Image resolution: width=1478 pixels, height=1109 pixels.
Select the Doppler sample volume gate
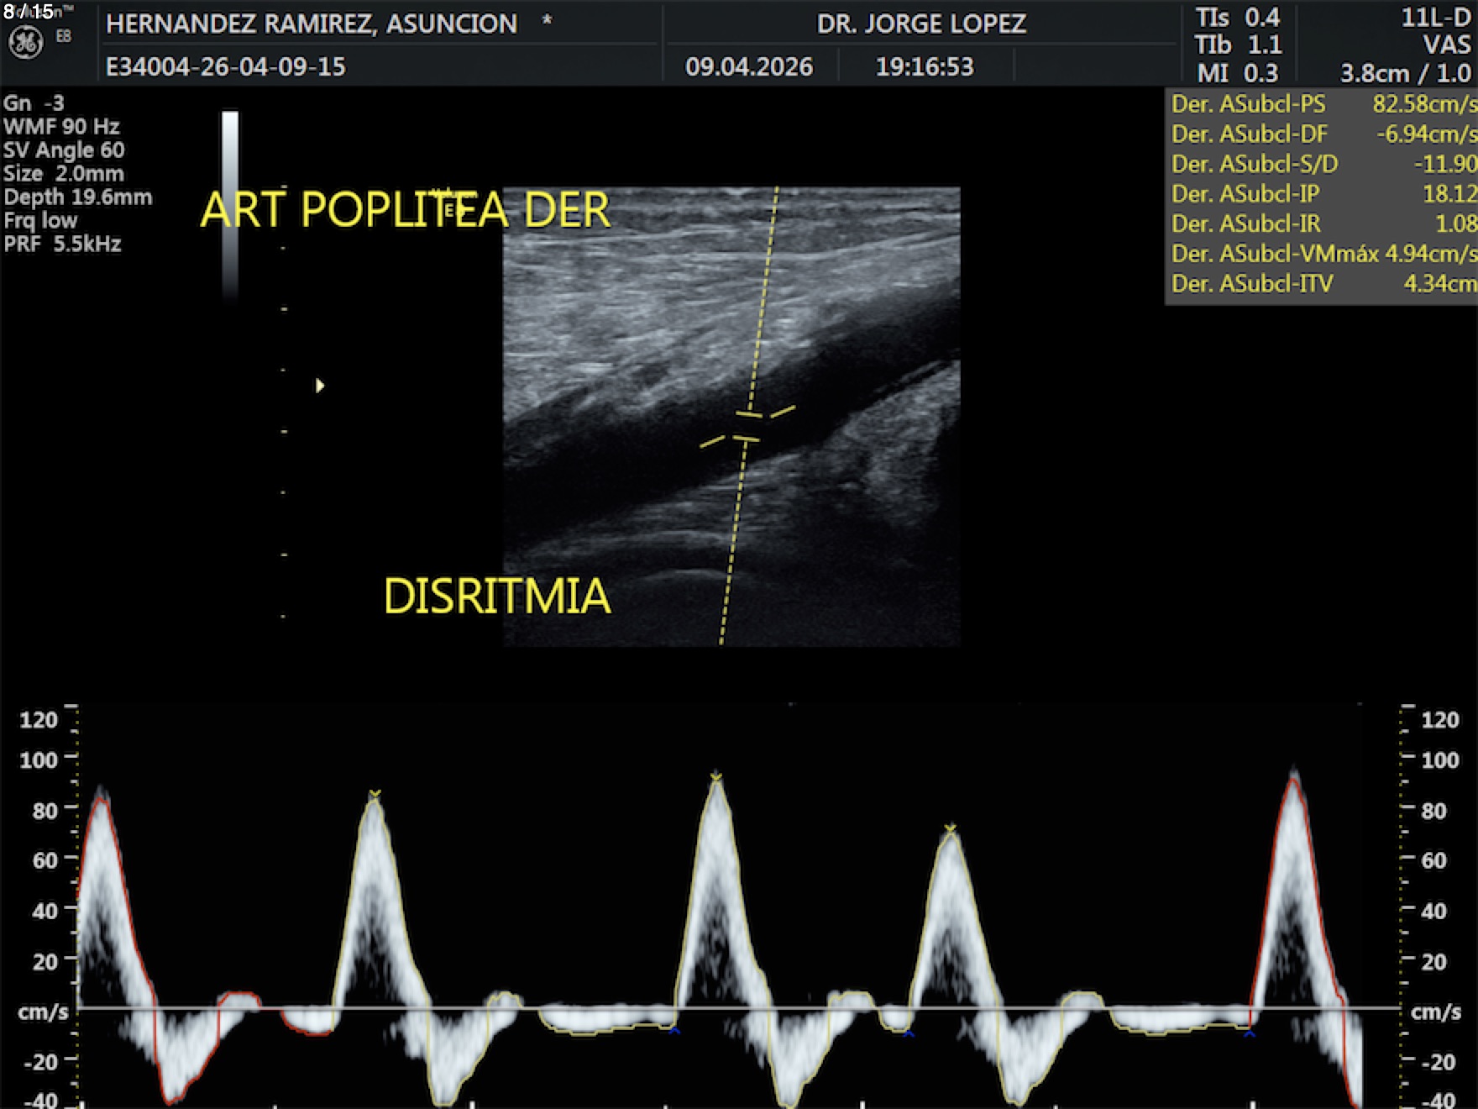click(x=747, y=427)
